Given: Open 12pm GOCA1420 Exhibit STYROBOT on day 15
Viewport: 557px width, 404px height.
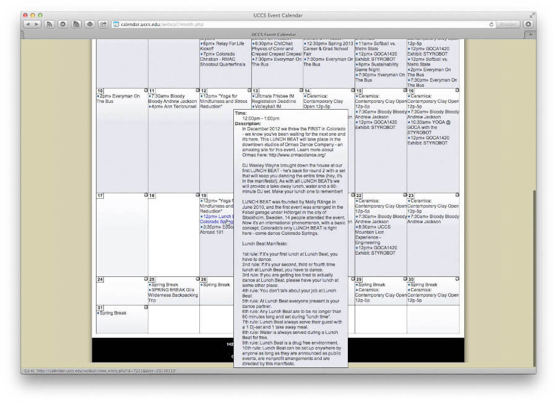Looking at the screenshot, I should (376, 125).
